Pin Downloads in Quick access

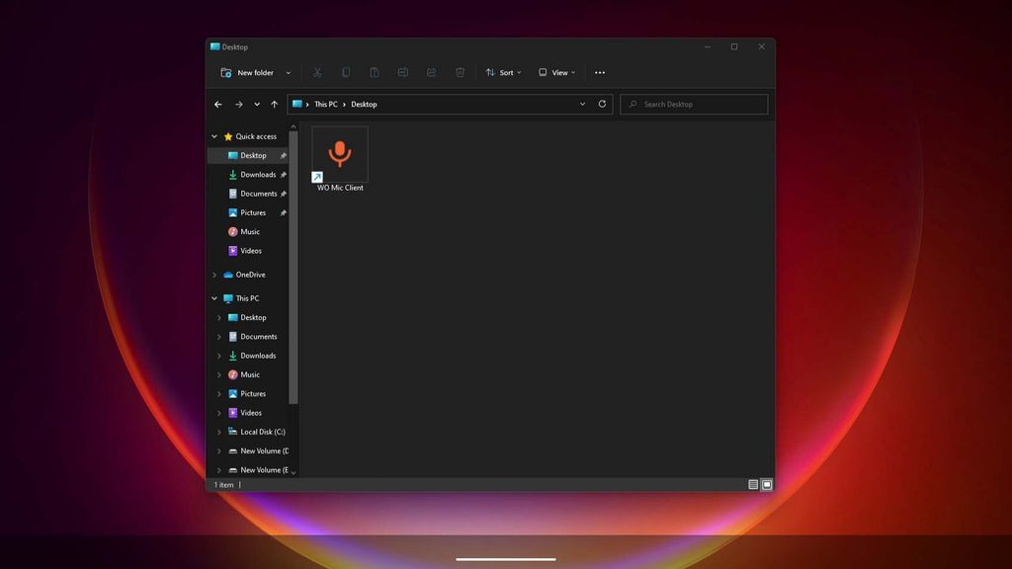(x=284, y=174)
